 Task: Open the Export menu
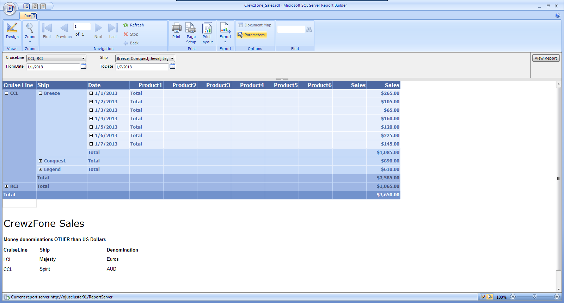point(225,32)
